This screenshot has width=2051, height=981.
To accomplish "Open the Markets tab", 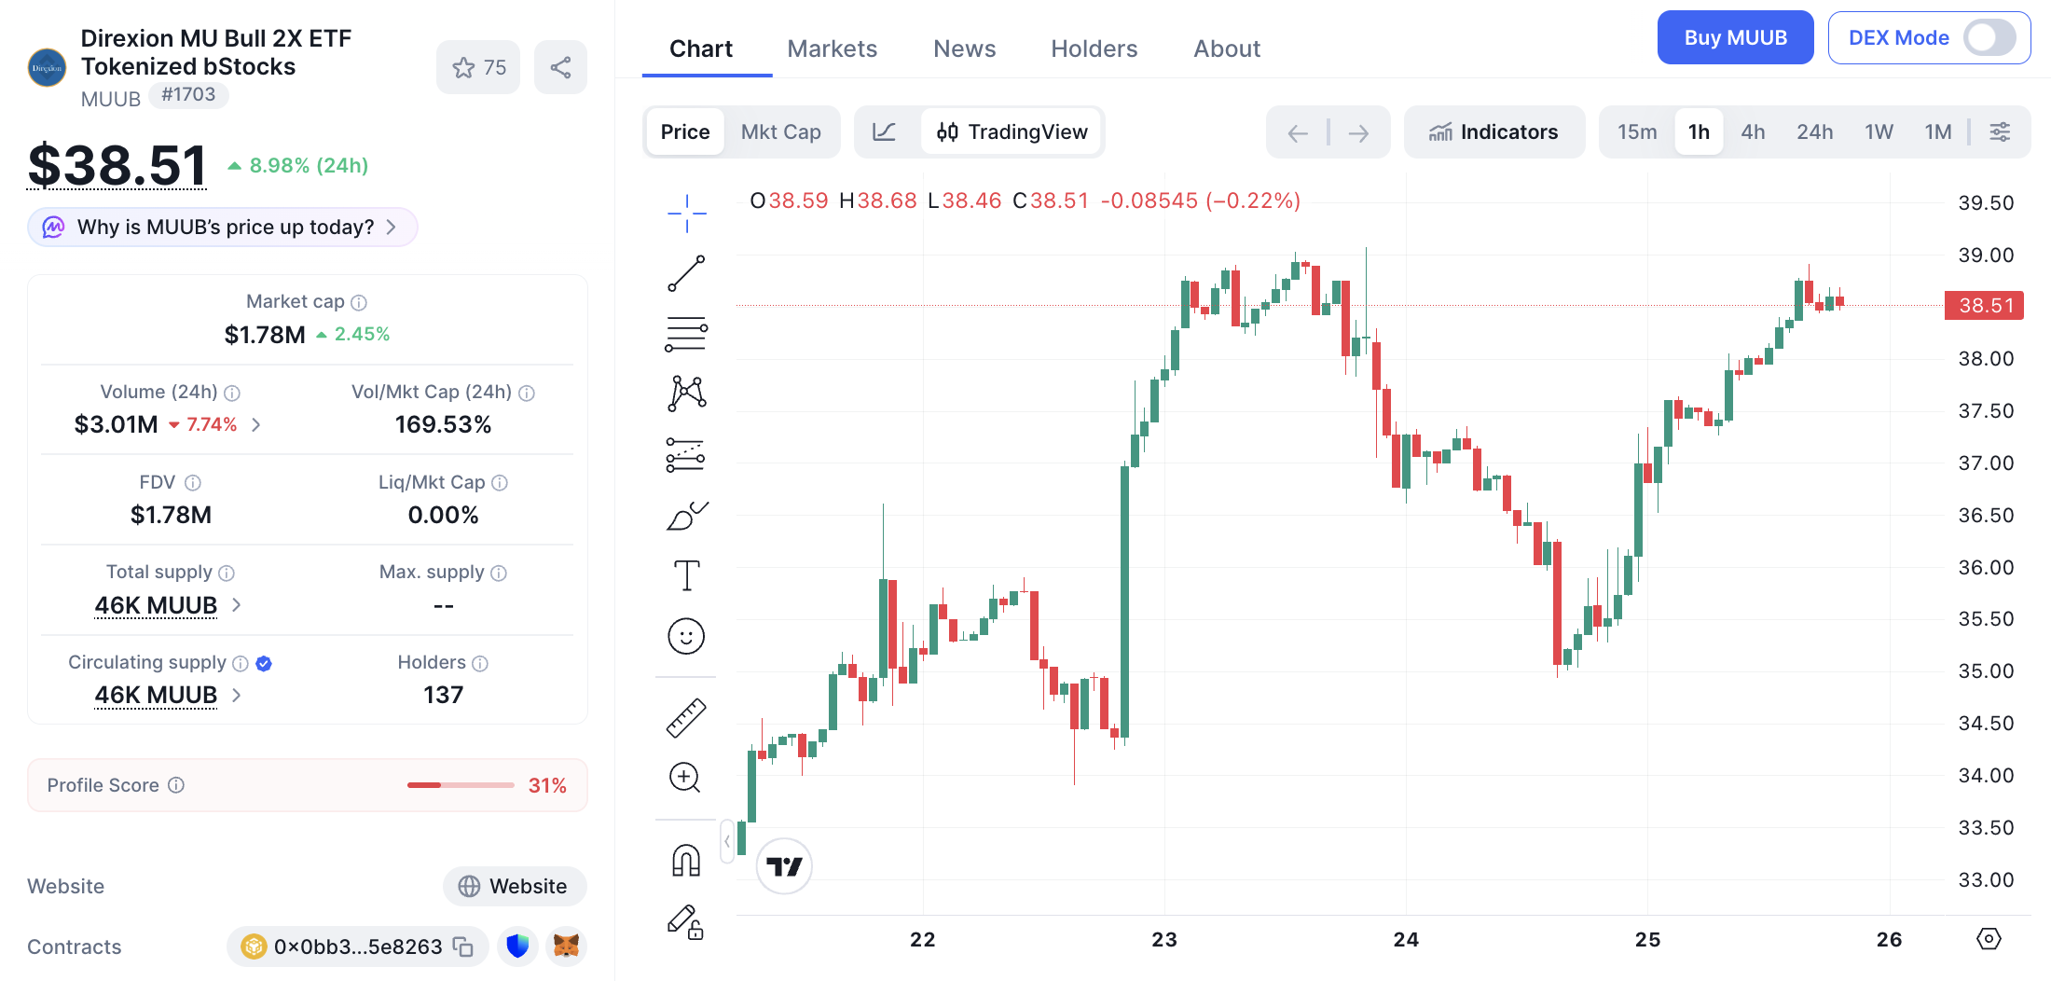I will pyautogui.click(x=832, y=48).
